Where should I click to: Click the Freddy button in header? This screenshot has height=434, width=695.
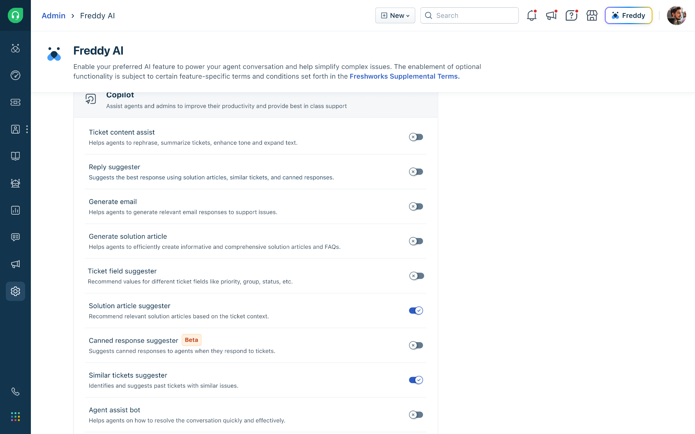click(x=628, y=16)
